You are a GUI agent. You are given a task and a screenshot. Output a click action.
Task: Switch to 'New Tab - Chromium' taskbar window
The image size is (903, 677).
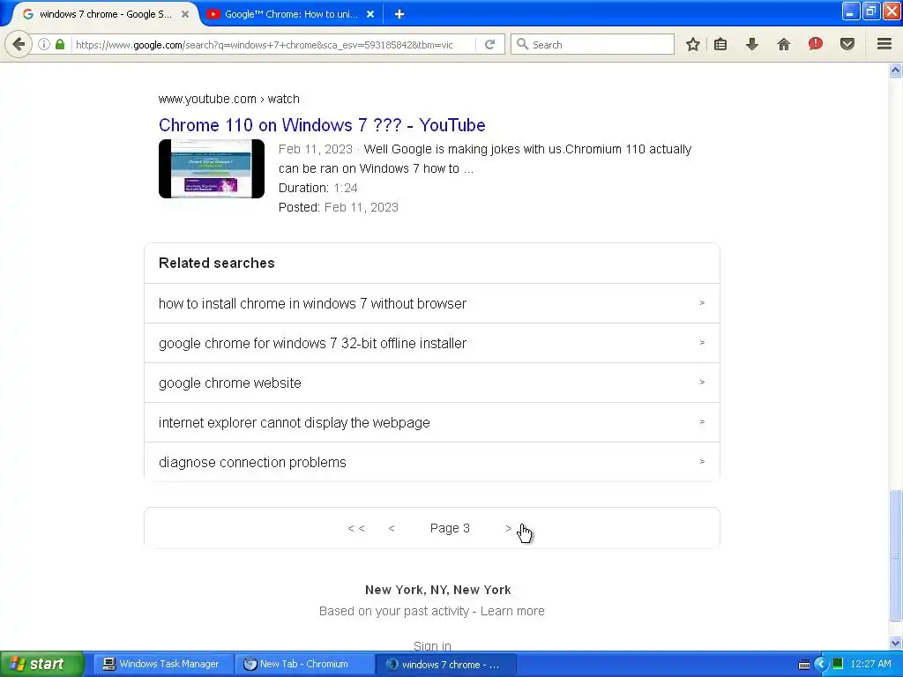(x=303, y=664)
